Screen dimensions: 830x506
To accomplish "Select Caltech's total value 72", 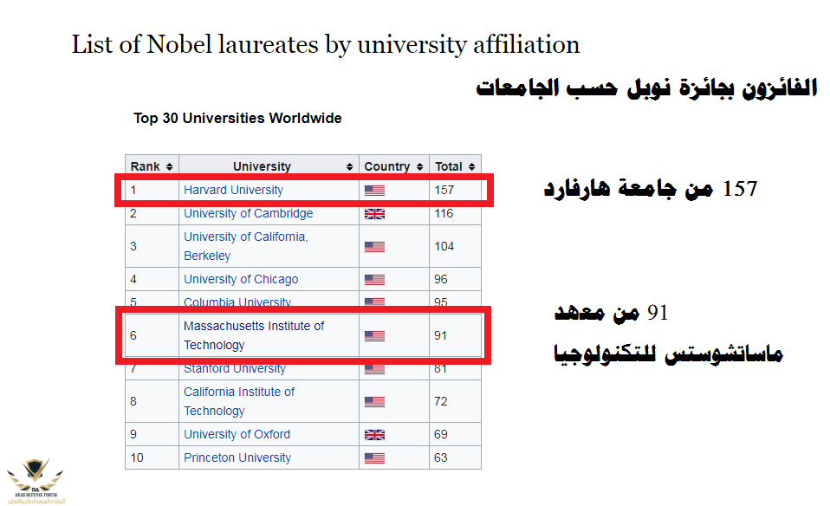I will (441, 401).
